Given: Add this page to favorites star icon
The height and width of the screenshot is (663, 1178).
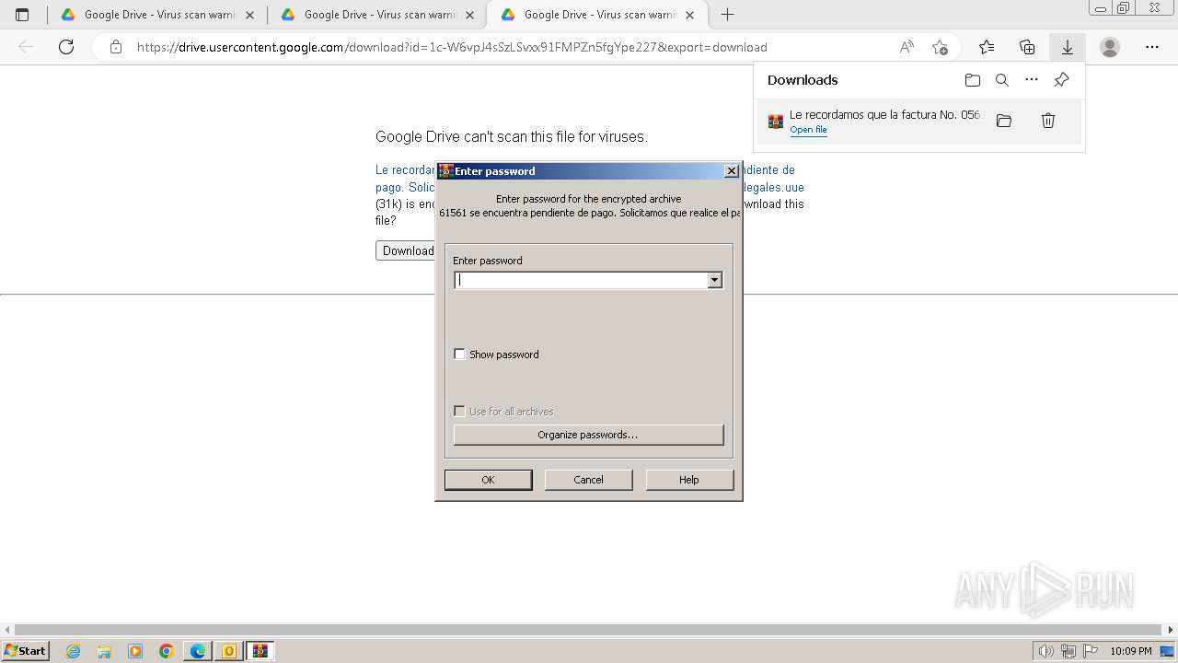Looking at the screenshot, I should [x=940, y=47].
